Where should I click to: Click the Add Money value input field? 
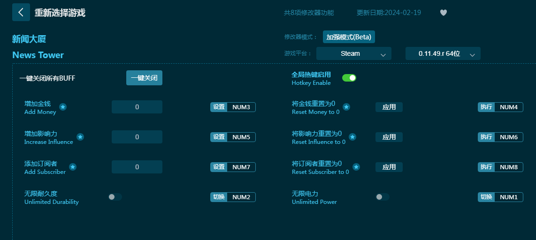point(137,107)
